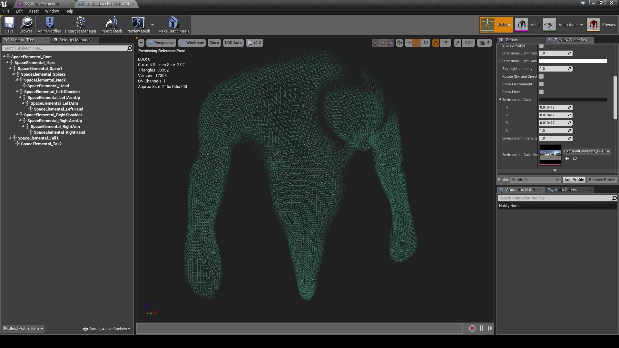The width and height of the screenshot is (619, 348).
Task: Click the Directional Light Color swatch
Action: [573, 61]
